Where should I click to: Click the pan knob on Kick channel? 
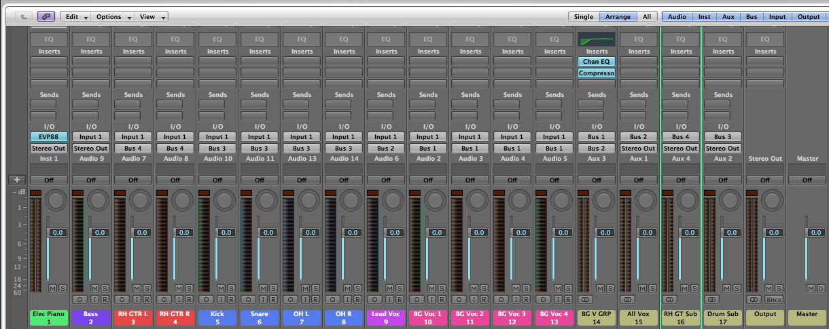pos(225,199)
